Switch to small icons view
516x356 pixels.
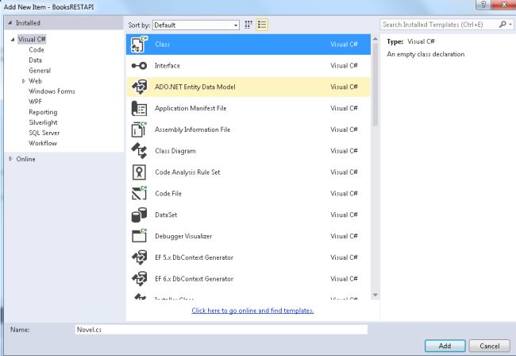pyautogui.click(x=248, y=25)
